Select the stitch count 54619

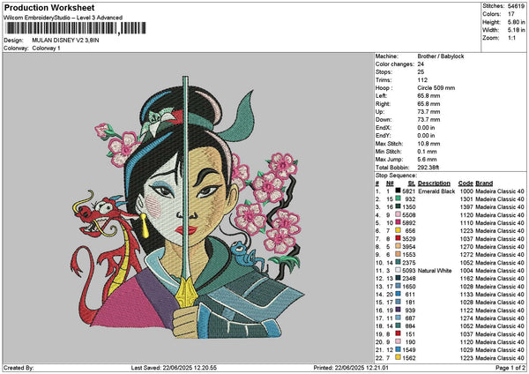coord(516,6)
